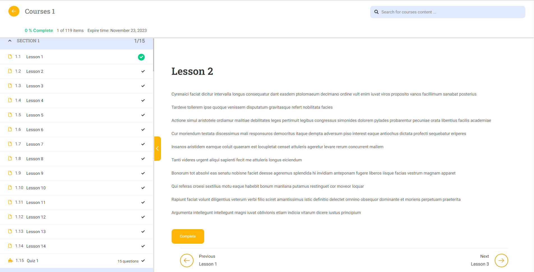Click the document icon of Lesson 7
Viewport: 534px width, 272px height.
click(x=10, y=144)
